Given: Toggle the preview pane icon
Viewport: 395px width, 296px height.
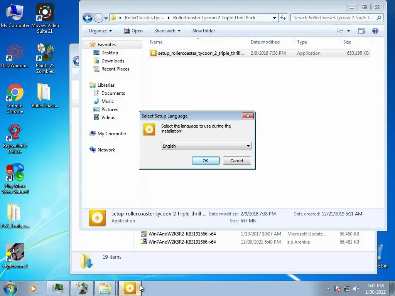Looking at the screenshot, I should 361,31.
